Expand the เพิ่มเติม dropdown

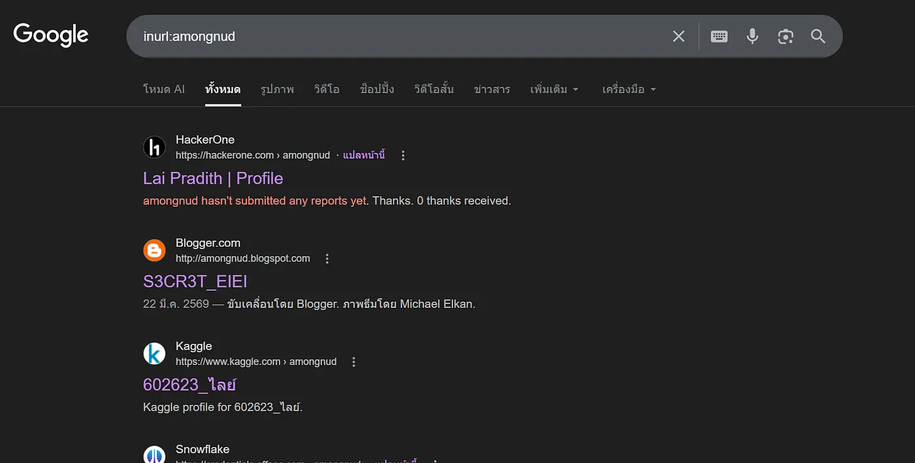[554, 90]
